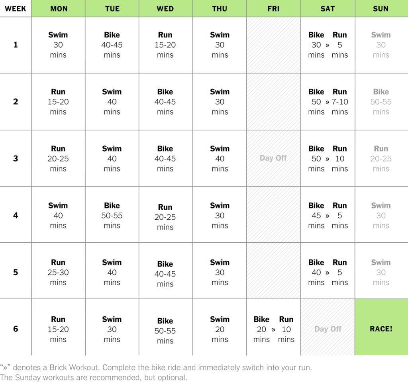Click Week 2 Sunday Bike 50-55 mins cell
The height and width of the screenshot is (382, 408).
(x=381, y=102)
